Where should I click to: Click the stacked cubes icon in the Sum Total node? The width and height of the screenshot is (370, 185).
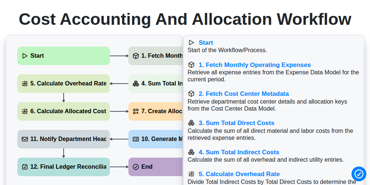coord(136,84)
